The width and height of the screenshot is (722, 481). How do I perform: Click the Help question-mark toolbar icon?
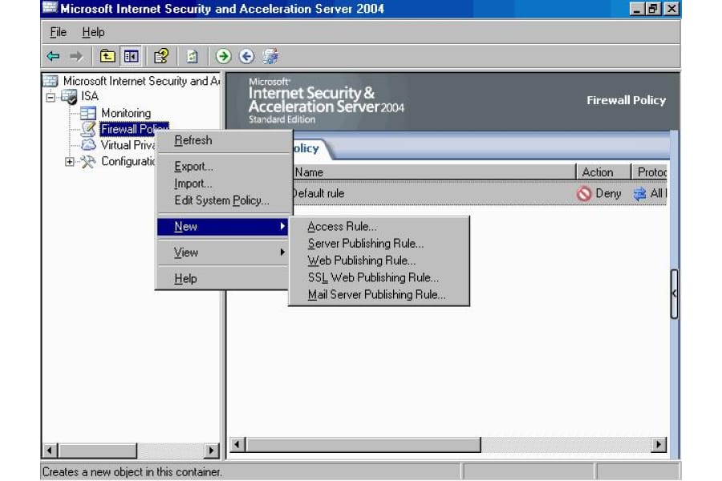pyautogui.click(x=161, y=56)
